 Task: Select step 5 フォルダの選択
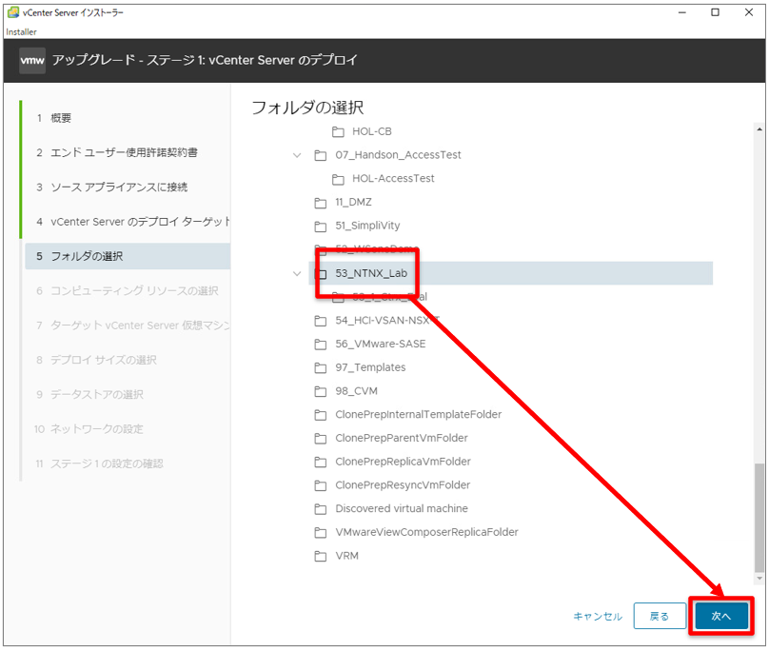[128, 256]
